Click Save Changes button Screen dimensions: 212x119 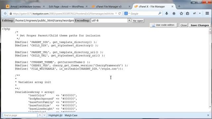pyautogui.click(x=200, y=25)
